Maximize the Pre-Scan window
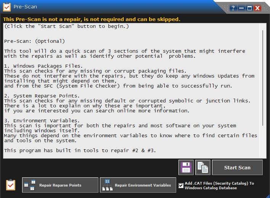This screenshot has height=198, width=270. tap(249, 8)
